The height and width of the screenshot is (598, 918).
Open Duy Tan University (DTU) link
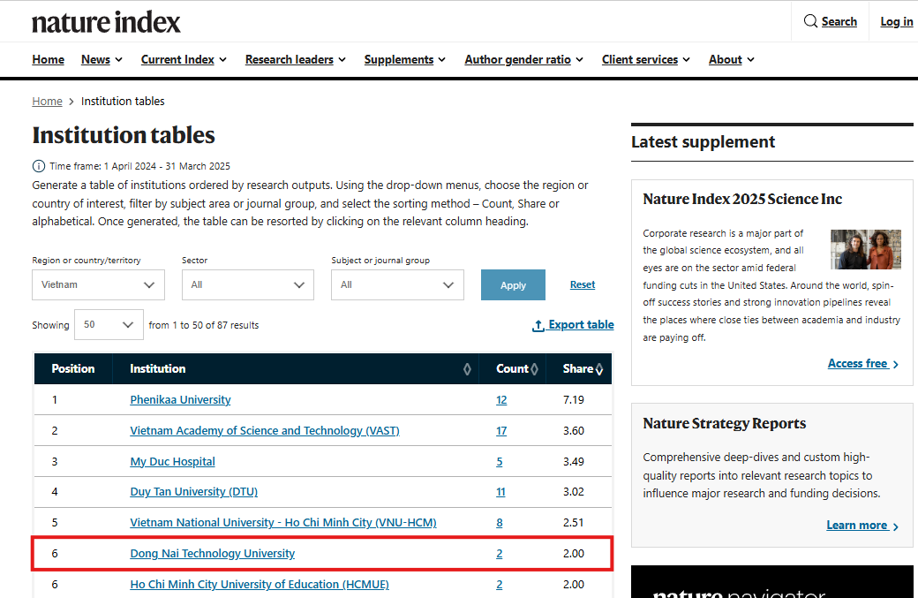[194, 492]
